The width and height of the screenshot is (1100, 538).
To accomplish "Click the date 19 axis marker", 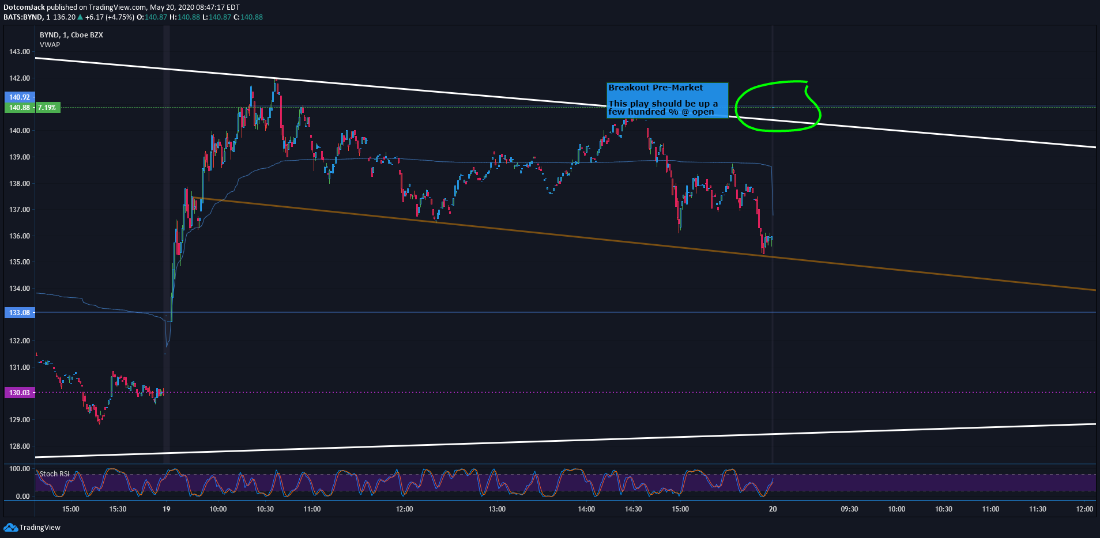I will 166,509.
